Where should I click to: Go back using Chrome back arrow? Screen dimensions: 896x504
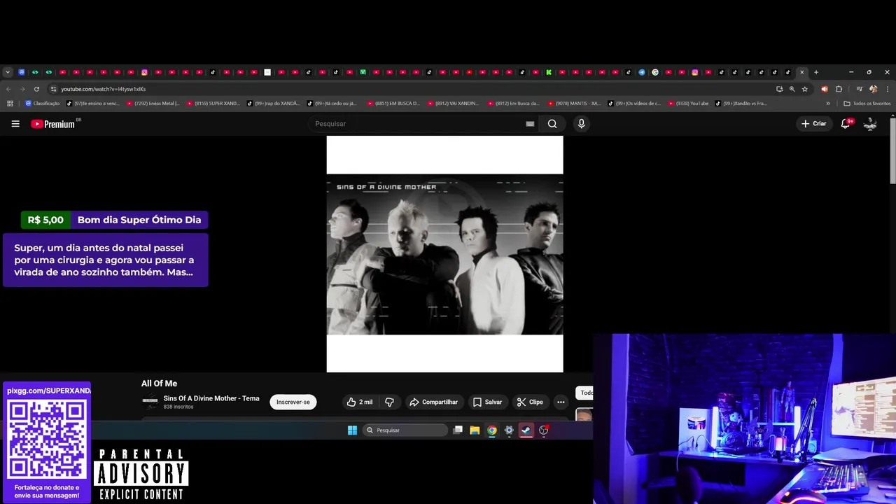(x=8, y=89)
